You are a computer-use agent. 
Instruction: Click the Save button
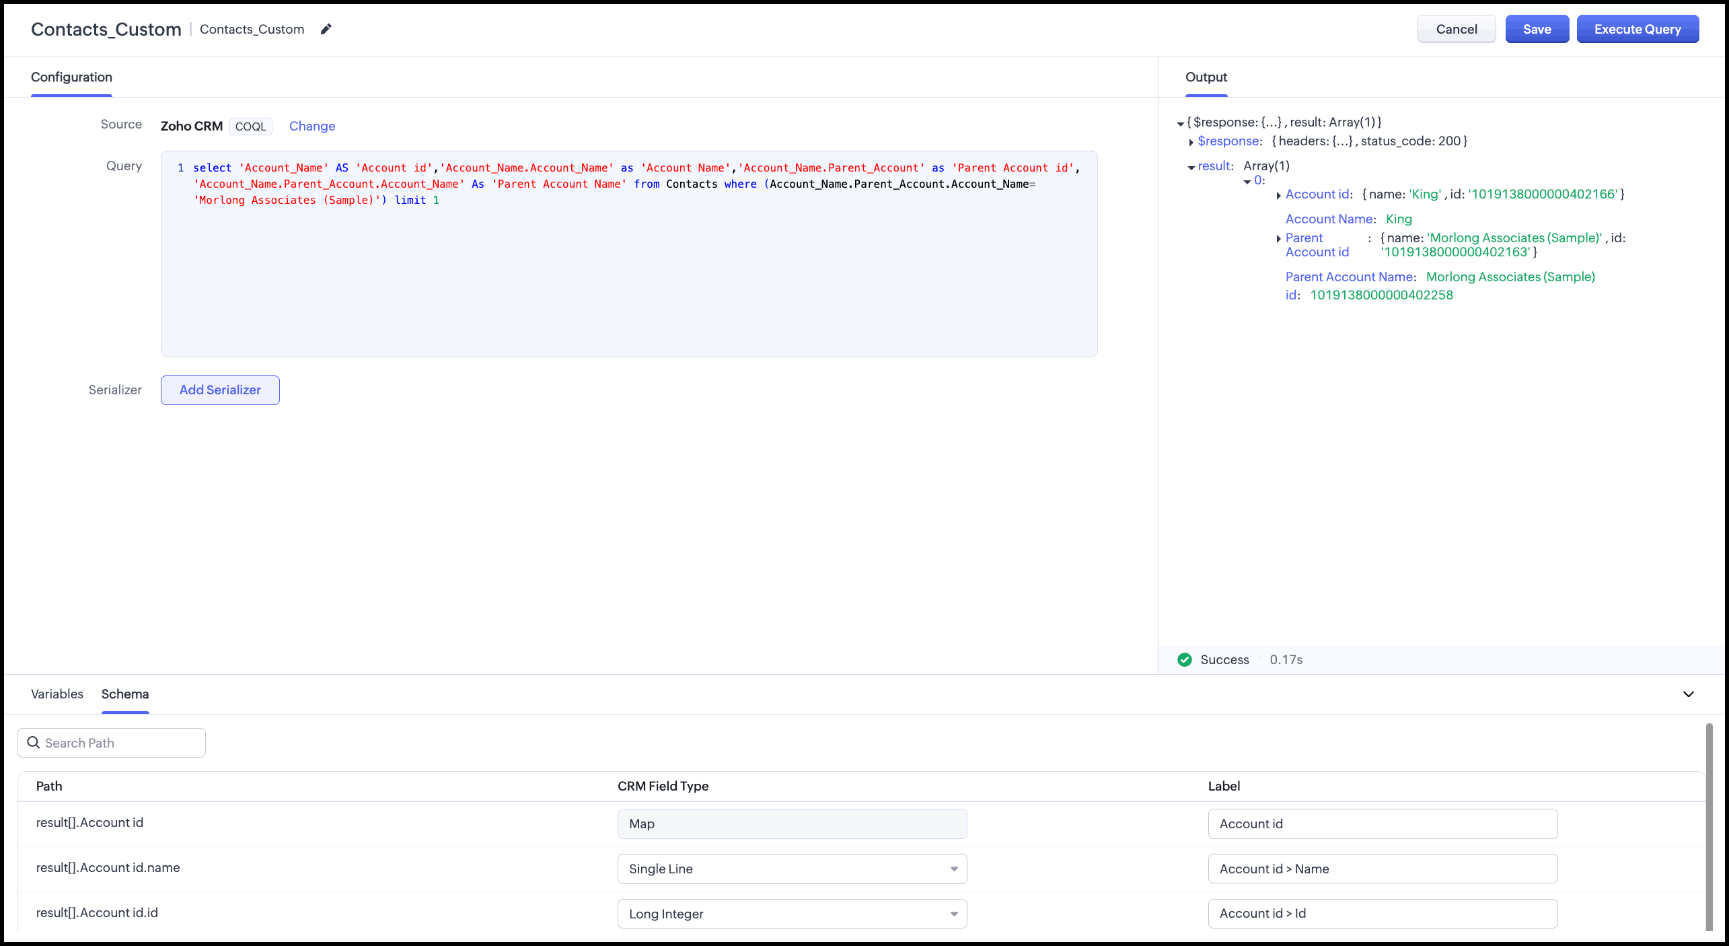[1537, 29]
